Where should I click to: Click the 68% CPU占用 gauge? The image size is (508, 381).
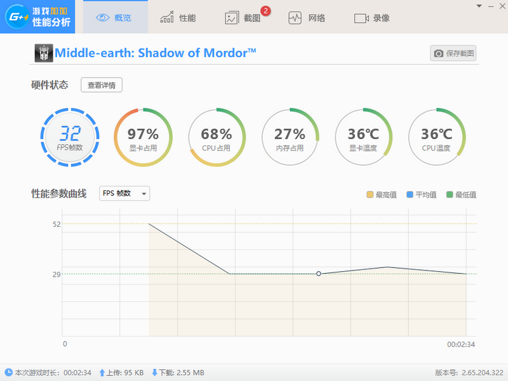point(217,137)
